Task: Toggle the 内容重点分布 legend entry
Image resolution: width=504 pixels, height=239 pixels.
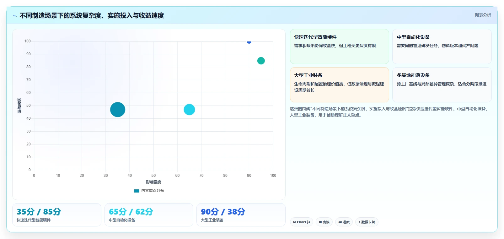Action: [149, 191]
